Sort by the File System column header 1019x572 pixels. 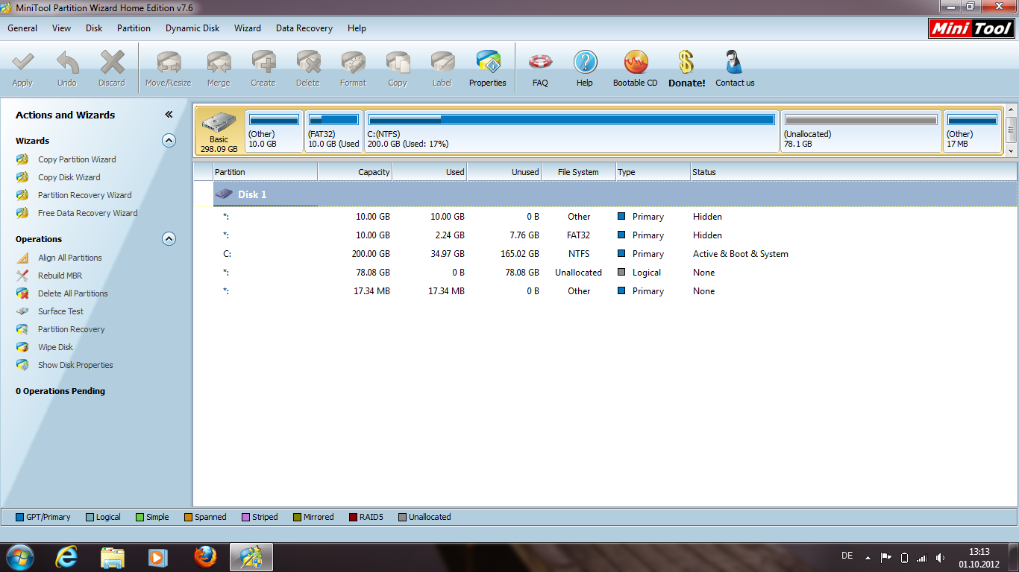click(579, 172)
